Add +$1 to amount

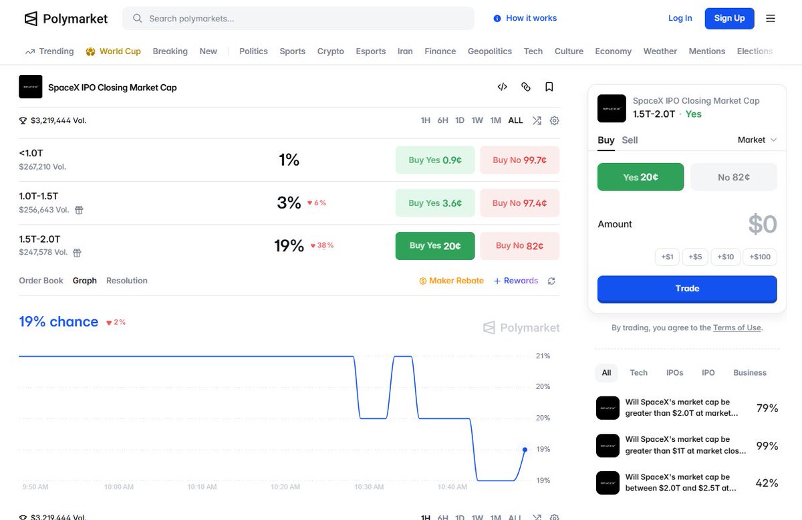click(x=668, y=257)
